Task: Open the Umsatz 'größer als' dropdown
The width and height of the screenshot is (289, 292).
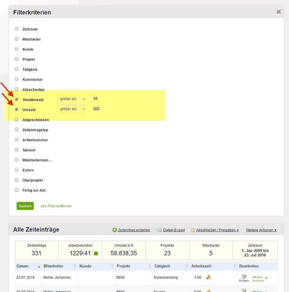Action: pyautogui.click(x=72, y=109)
